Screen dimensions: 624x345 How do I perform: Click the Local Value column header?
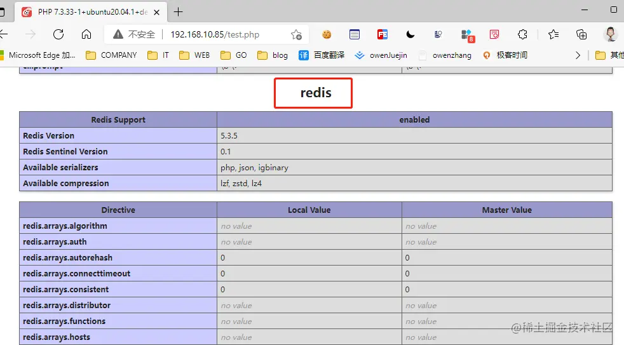click(x=309, y=210)
